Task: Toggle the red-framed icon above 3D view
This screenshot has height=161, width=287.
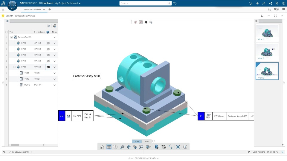Action: click(141, 22)
